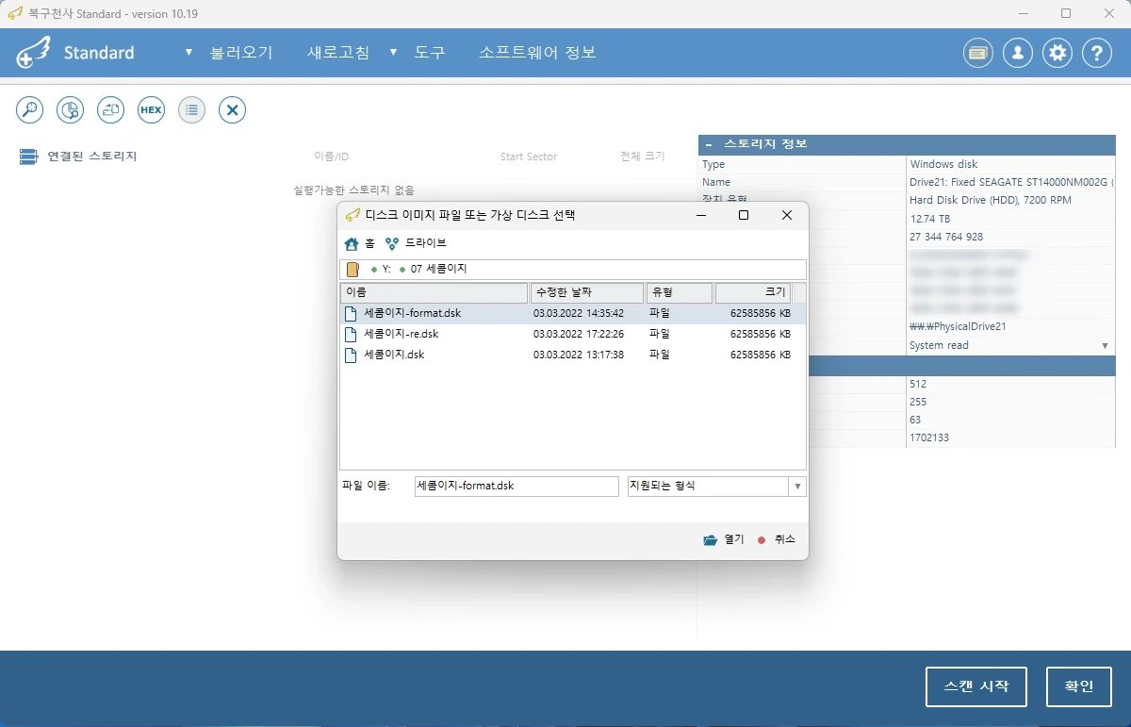Viewport: 1131px width, 727px height.
Task: Click the Y: drive in the path bar
Action: (x=386, y=269)
